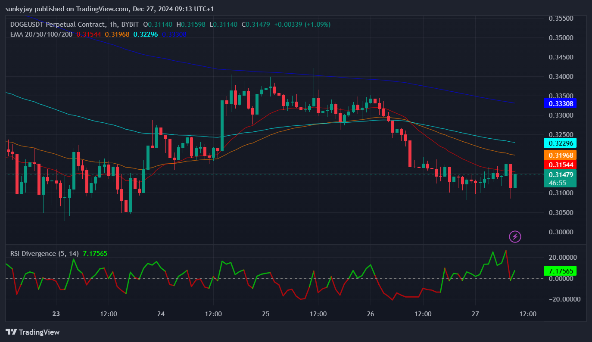
Task: Click the blue 0.33308 price label on the axis
Action: (561, 103)
